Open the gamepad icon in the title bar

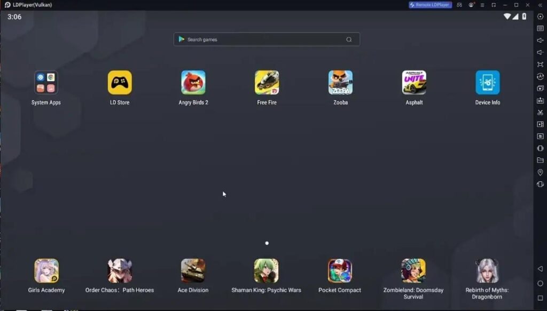click(459, 5)
